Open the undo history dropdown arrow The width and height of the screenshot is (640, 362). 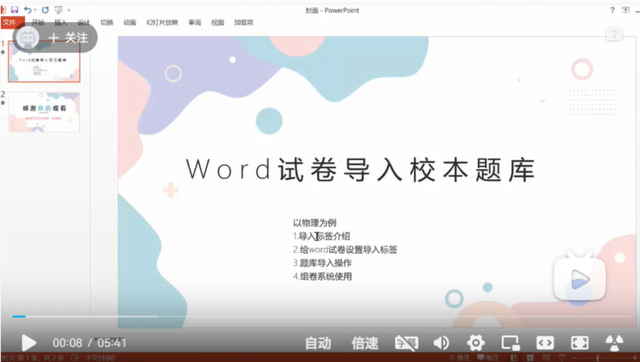35,10
